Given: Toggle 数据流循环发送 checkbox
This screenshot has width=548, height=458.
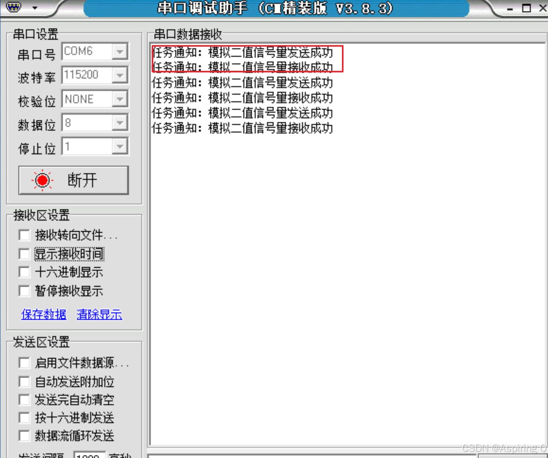Looking at the screenshot, I should (x=24, y=436).
